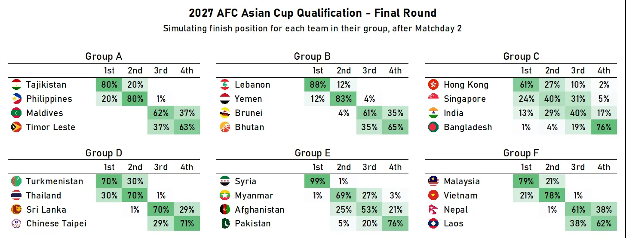Click the Bhutan flag icon
626x238 pixels.
point(225,127)
